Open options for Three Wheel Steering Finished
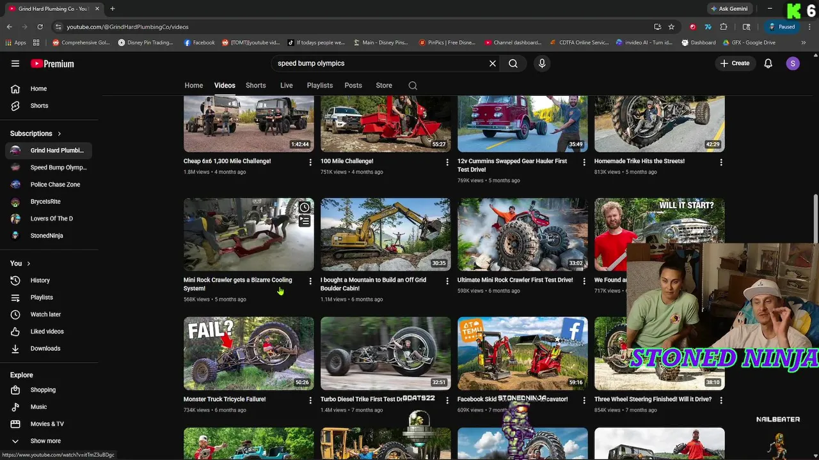This screenshot has width=819, height=460. (x=721, y=400)
